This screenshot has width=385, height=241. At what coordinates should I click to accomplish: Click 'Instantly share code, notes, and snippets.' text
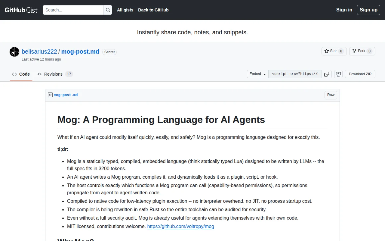click(x=192, y=32)
